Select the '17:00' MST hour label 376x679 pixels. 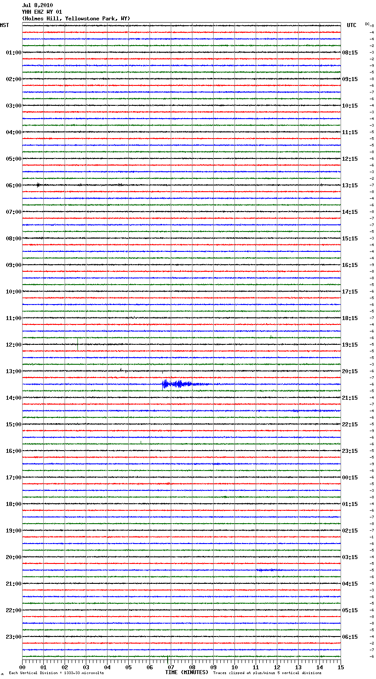pos(14,478)
